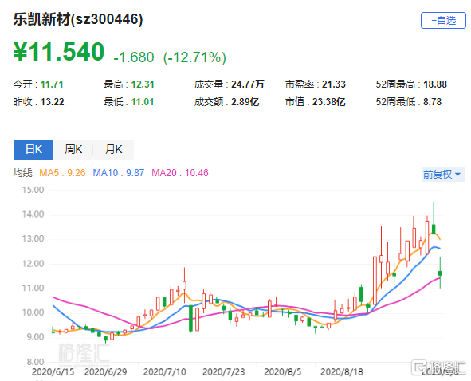Click the 昨收 value 13.22
This screenshot has width=471, height=381.
[x=53, y=102]
